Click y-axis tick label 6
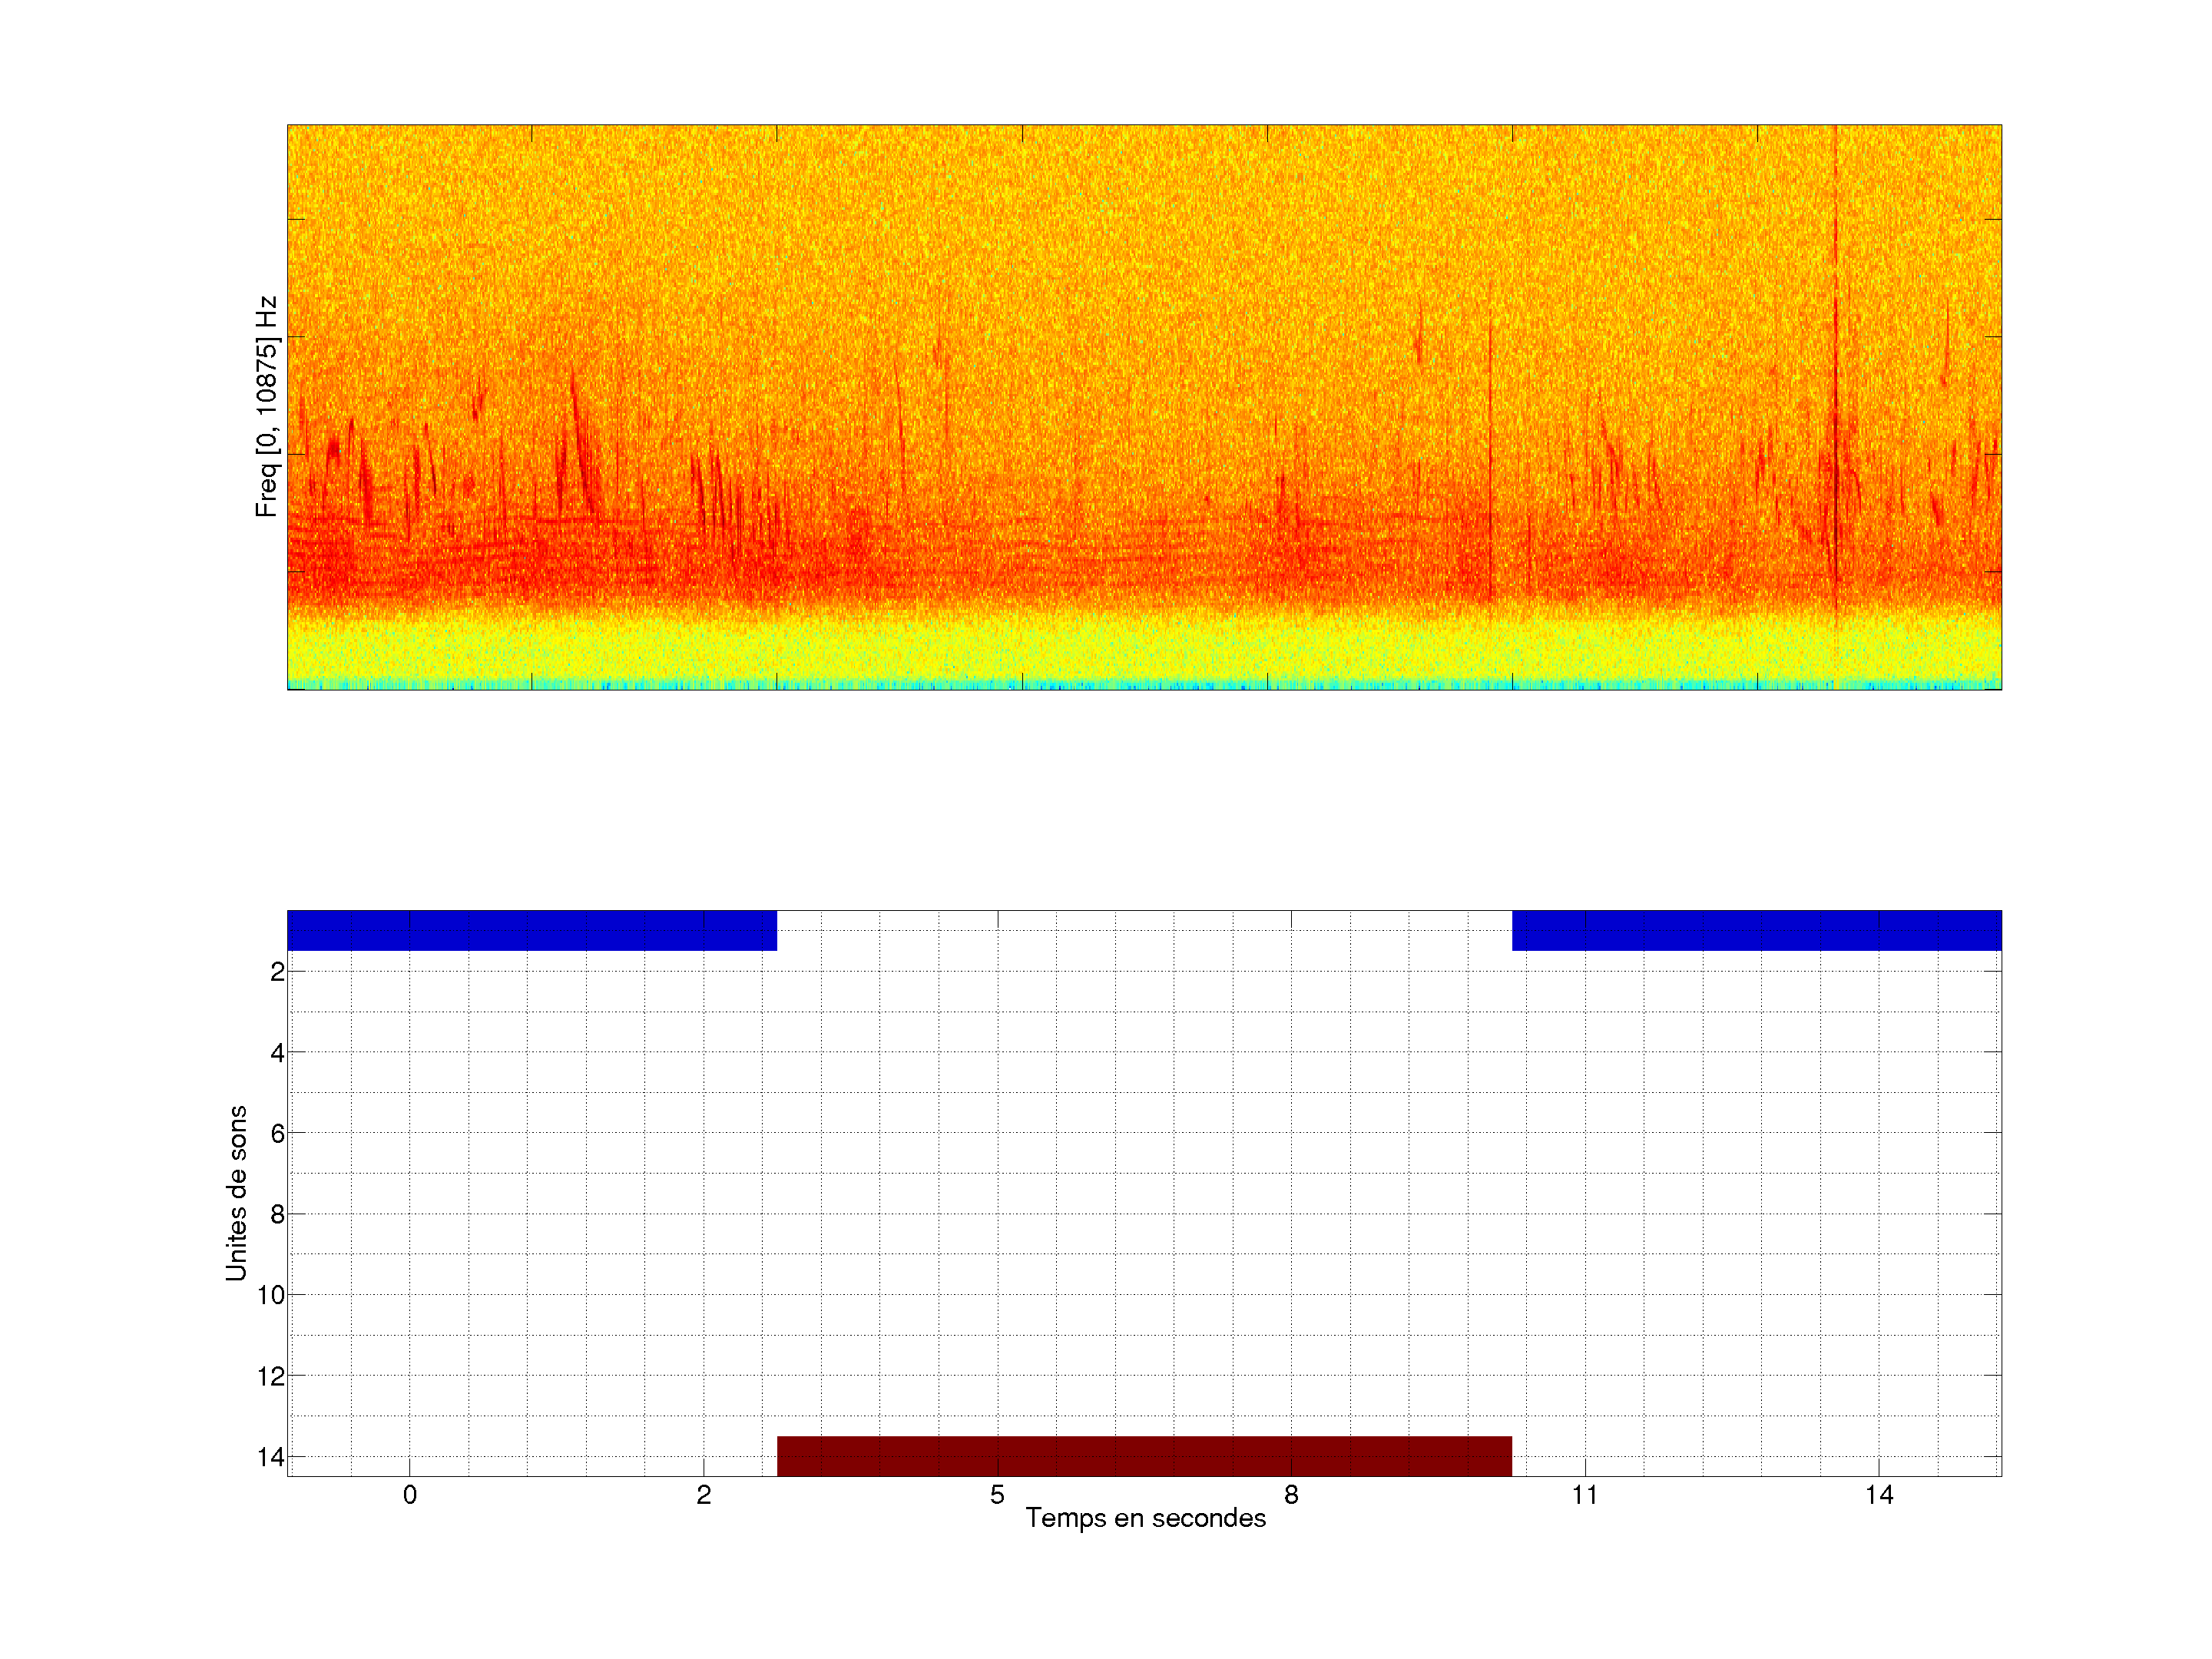 (x=277, y=1133)
